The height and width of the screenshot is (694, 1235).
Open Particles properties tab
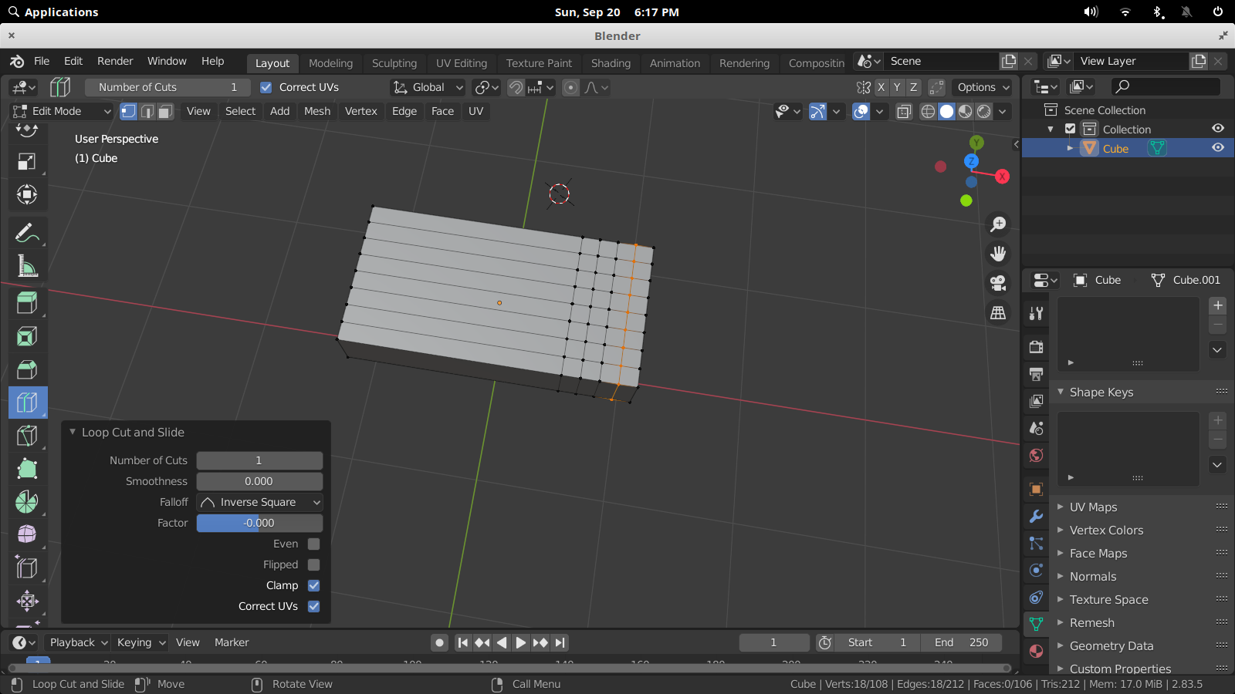click(1036, 543)
